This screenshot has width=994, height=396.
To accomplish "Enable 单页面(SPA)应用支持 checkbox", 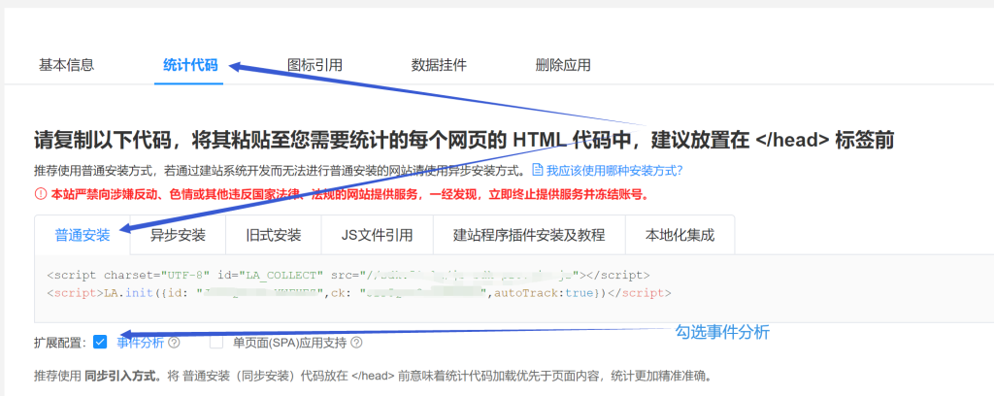I will click(x=216, y=343).
